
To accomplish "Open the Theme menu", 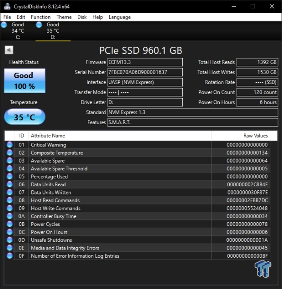I will coord(64,17).
